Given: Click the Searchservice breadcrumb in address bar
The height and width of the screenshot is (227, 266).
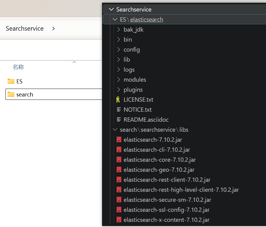Looking at the screenshot, I should 25,29.
